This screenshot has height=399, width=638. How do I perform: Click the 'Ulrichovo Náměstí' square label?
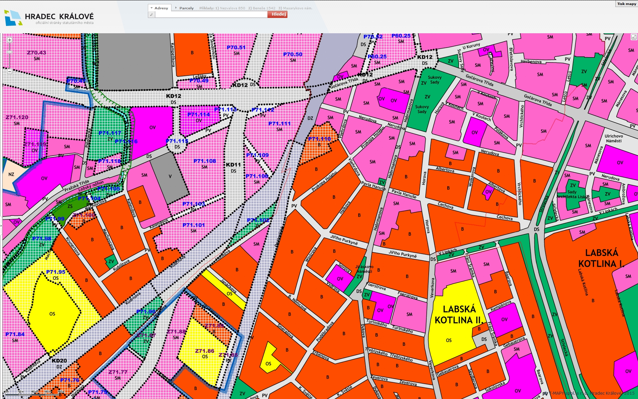(614, 138)
